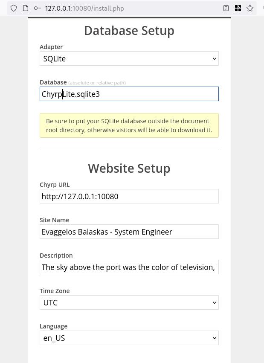The height and width of the screenshot is (363, 264).
Task: Enter Reader View mode
Action: point(226,8)
